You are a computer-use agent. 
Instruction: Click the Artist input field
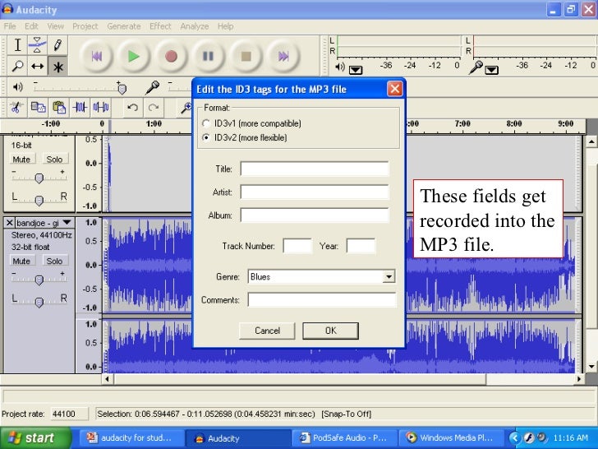pos(315,192)
